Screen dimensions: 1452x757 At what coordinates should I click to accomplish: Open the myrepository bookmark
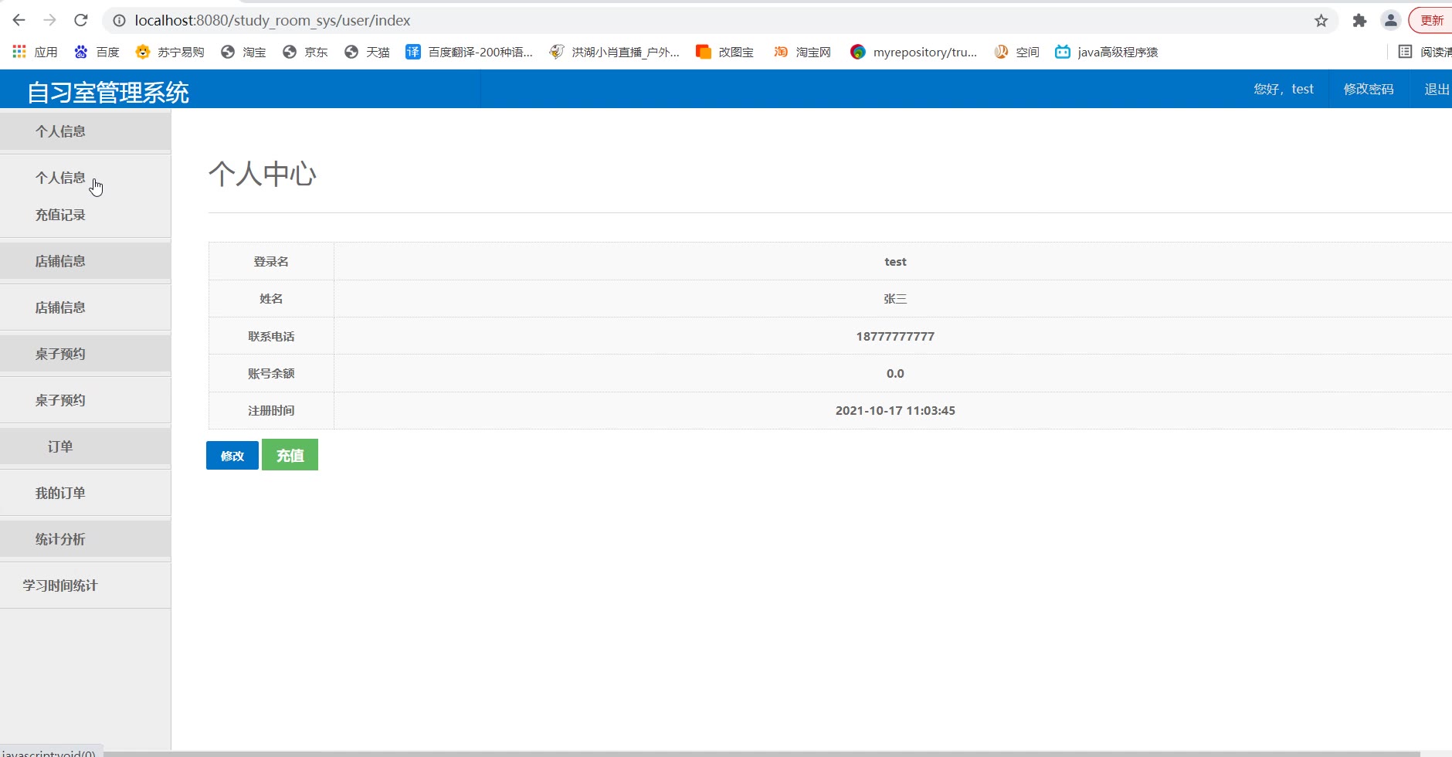pos(914,52)
